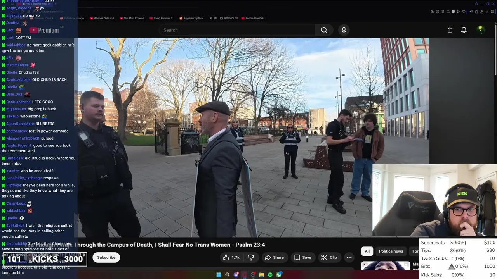
Task: Activate voice search microphone icon
Action: 344,30
